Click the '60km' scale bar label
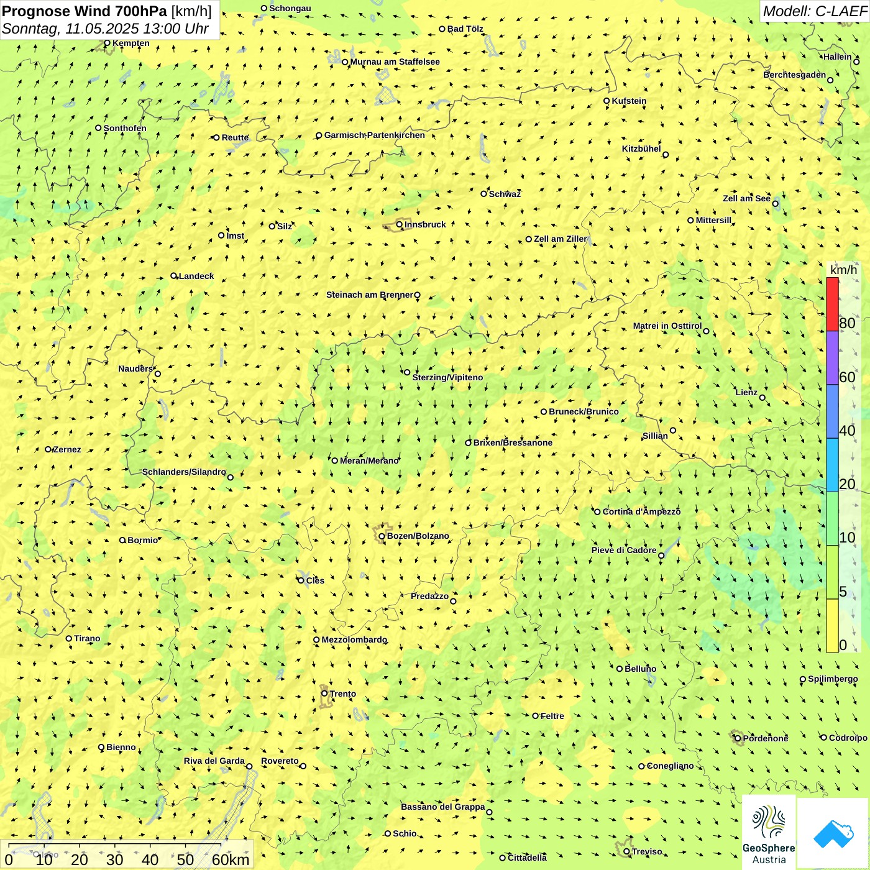 pos(231,859)
